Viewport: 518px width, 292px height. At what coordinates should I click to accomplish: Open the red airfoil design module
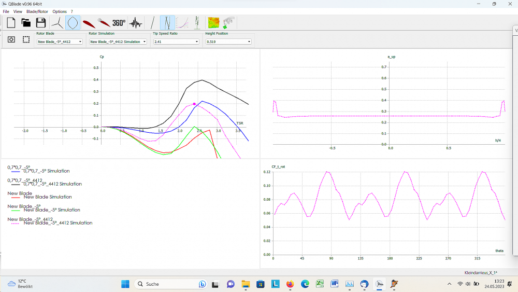89,22
